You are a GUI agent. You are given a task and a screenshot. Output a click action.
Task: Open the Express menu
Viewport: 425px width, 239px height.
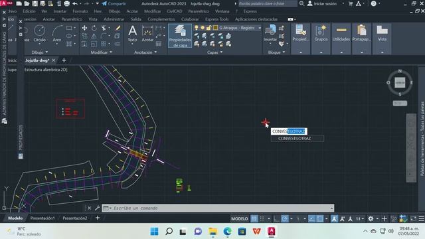pos(250,11)
